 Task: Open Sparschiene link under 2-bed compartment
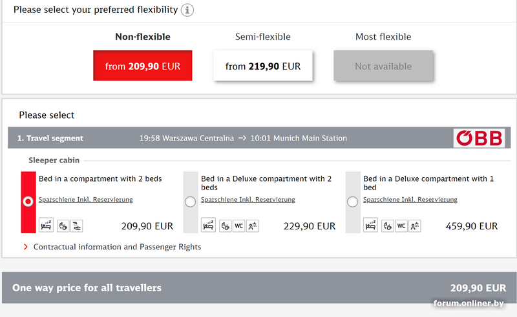coord(85,200)
